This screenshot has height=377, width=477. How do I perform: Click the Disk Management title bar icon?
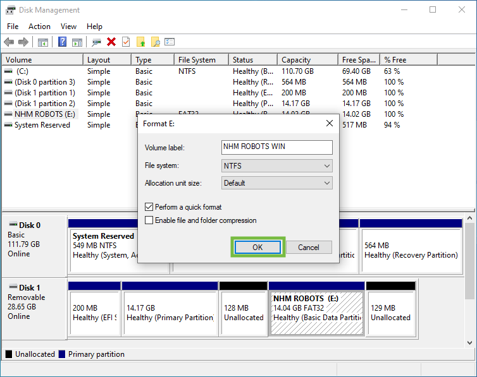(x=10, y=10)
